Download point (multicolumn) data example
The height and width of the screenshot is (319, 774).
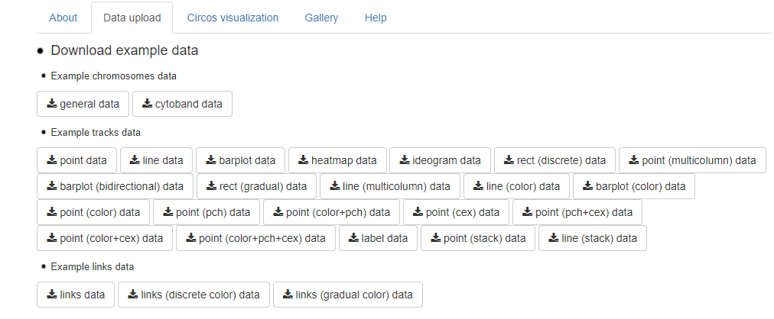693,160
